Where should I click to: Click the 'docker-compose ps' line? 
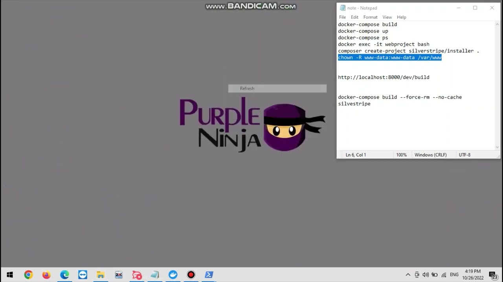tap(363, 38)
